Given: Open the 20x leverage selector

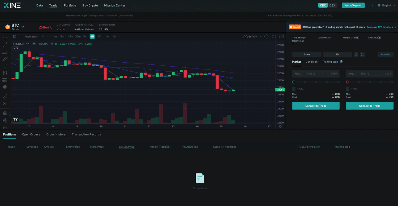Looking at the screenshot, I should (x=337, y=54).
